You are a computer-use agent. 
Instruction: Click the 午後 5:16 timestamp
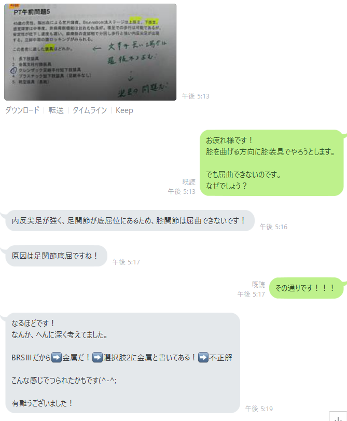273,227
